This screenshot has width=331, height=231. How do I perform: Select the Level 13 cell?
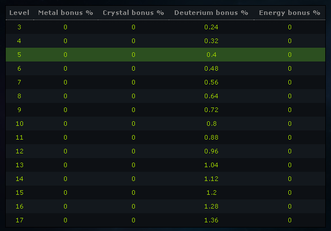(20, 165)
